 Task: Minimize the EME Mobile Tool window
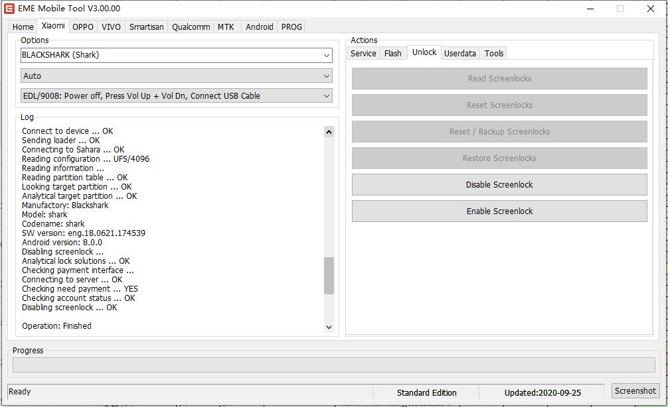(590, 9)
